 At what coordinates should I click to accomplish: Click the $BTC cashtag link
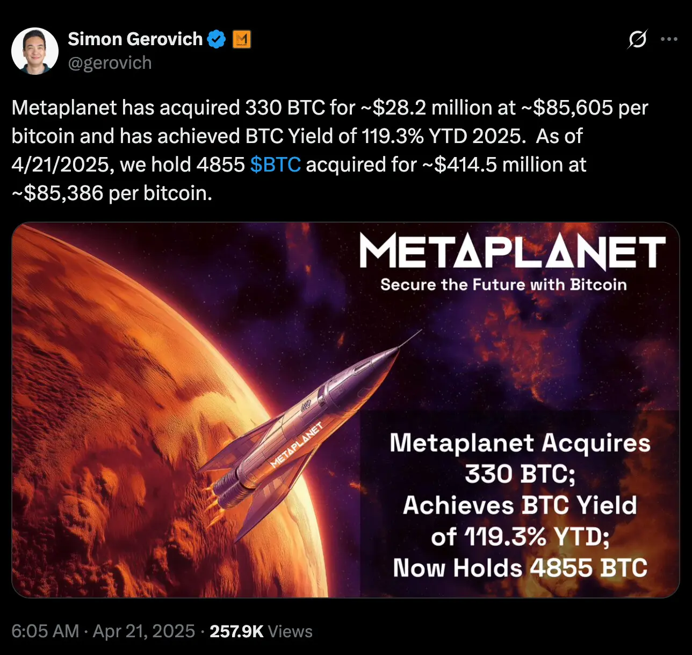pyautogui.click(x=275, y=165)
